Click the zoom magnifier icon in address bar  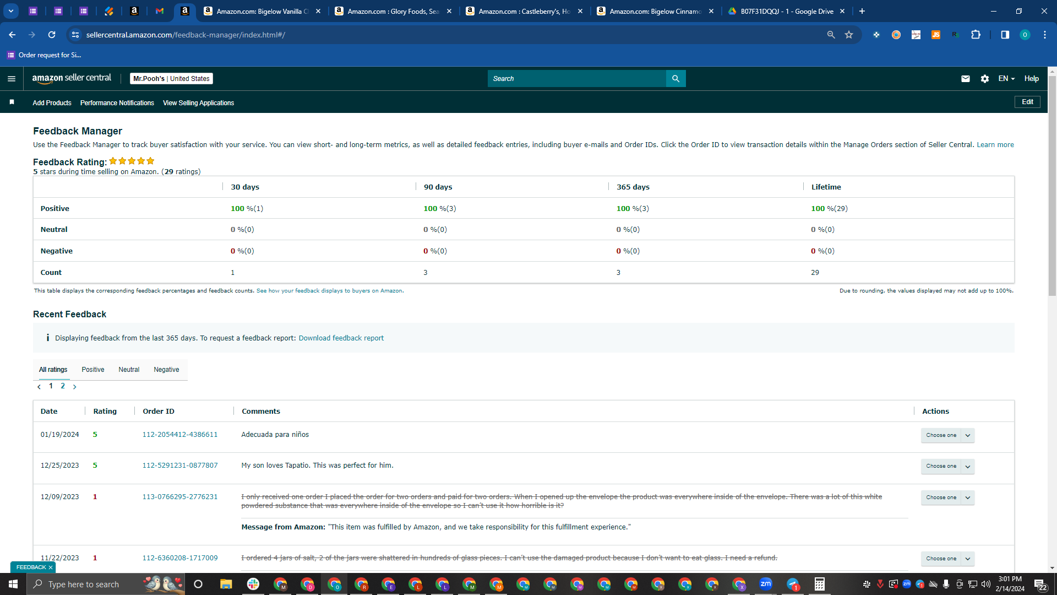831,35
